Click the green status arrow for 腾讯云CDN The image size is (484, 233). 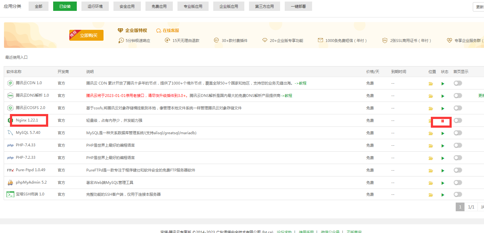(443, 84)
